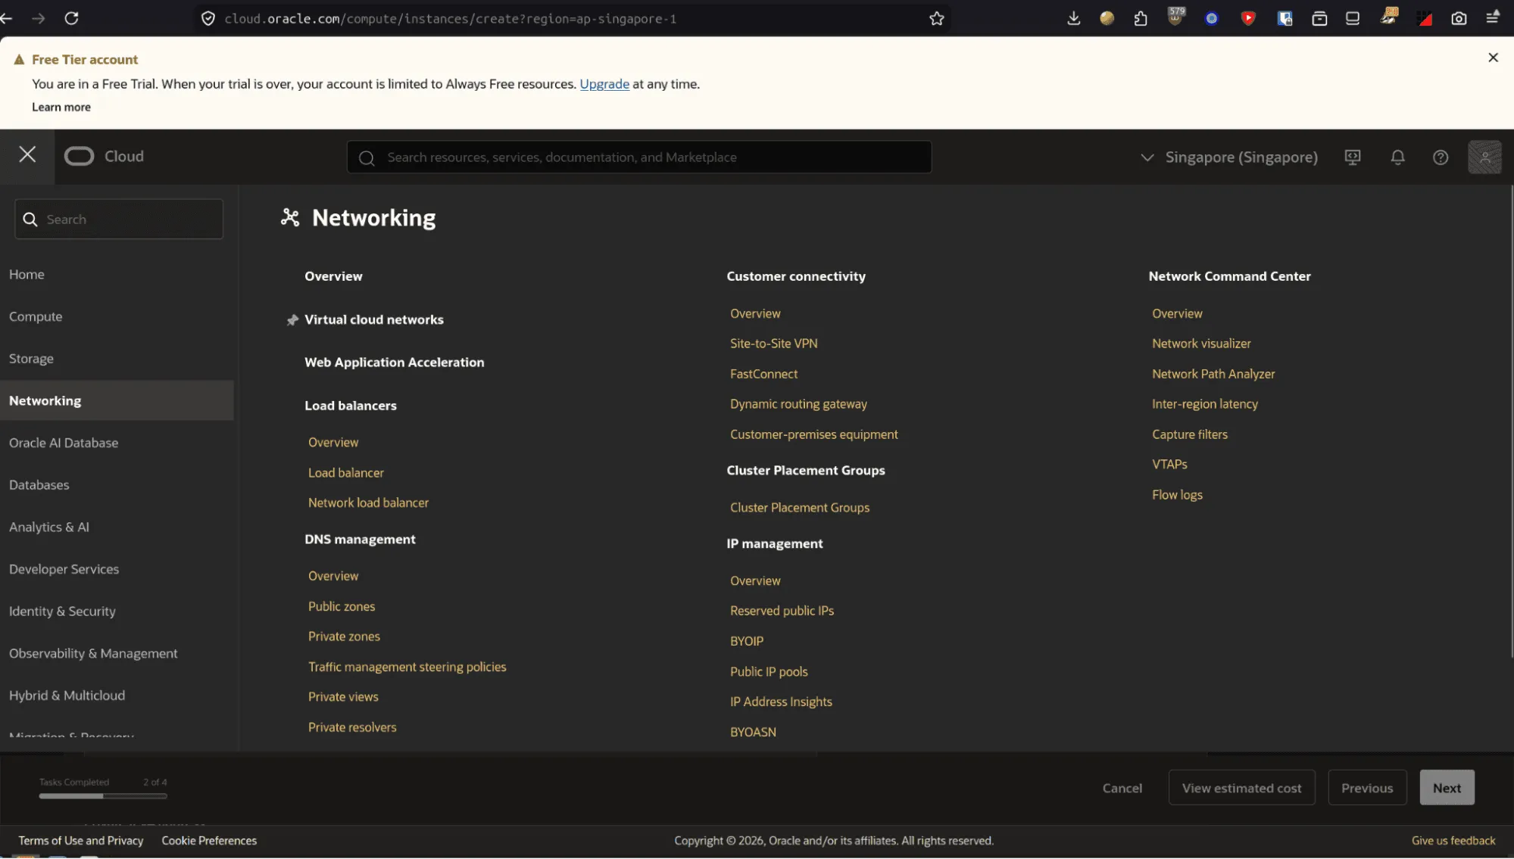Dismiss the Free Tier account banner
Image resolution: width=1514 pixels, height=859 pixels.
[x=1493, y=58]
